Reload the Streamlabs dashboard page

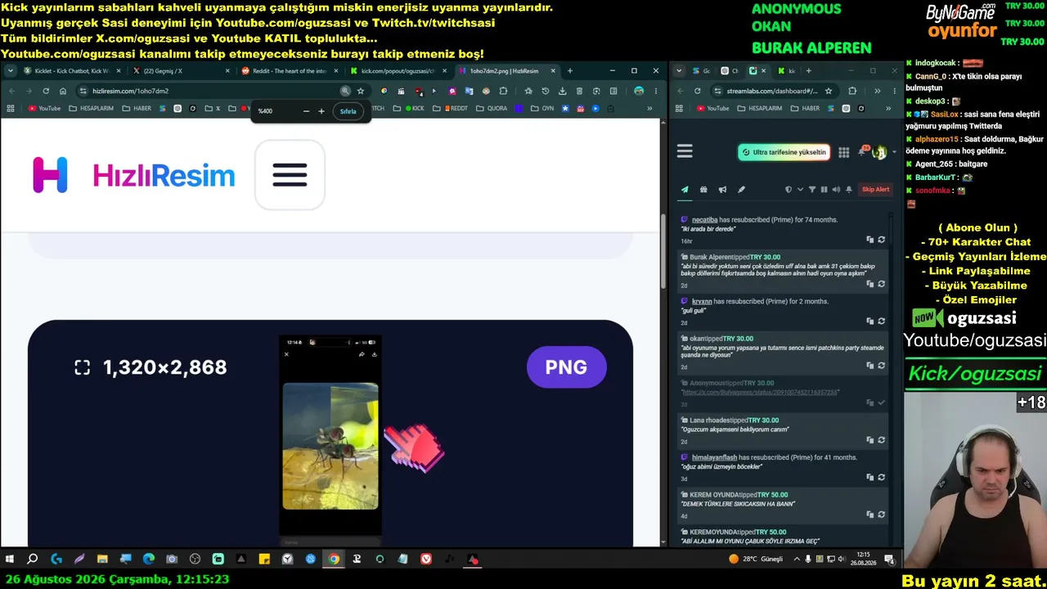pyautogui.click(x=697, y=91)
